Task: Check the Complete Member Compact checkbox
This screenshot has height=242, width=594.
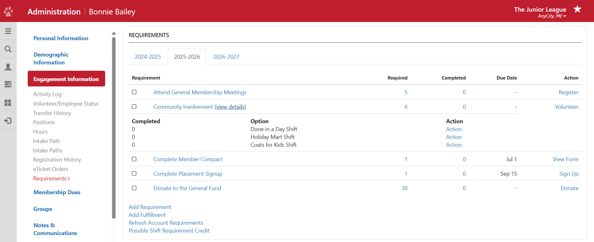Action: 134,159
